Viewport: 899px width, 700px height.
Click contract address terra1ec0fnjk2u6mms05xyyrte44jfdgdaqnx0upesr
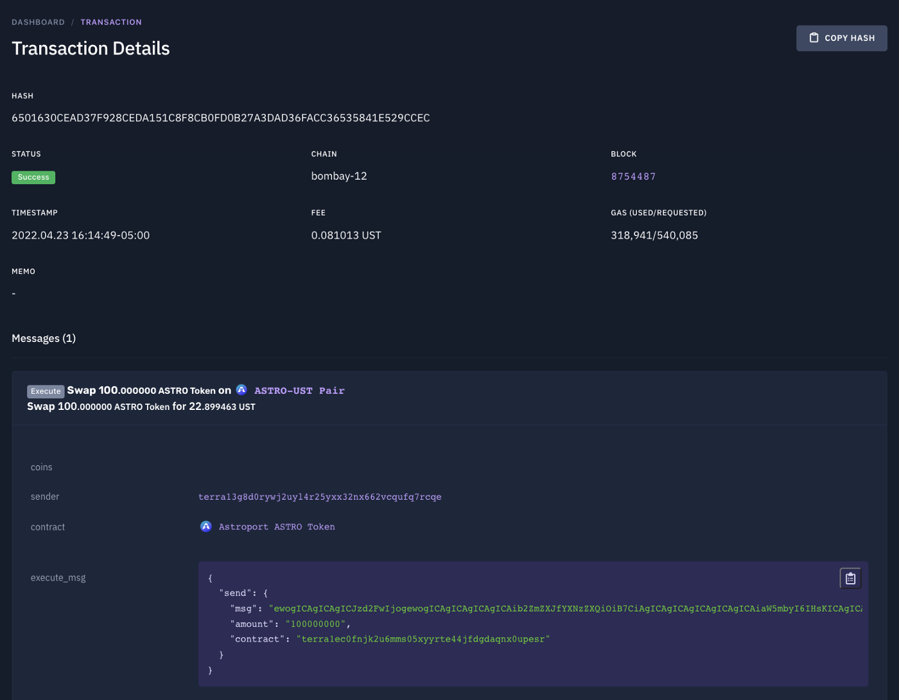423,639
